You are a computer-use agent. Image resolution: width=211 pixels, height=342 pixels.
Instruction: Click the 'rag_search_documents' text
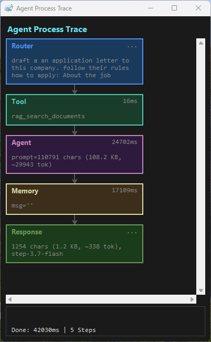[48, 116]
